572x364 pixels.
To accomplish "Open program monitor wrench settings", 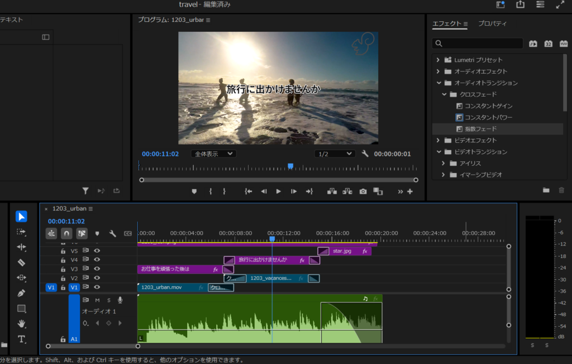I will pos(365,154).
